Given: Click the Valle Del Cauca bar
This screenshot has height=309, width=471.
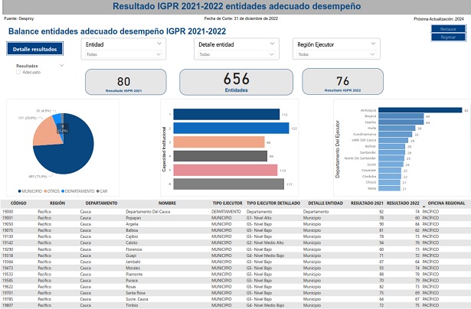Looking at the screenshot, I should 393,141.
